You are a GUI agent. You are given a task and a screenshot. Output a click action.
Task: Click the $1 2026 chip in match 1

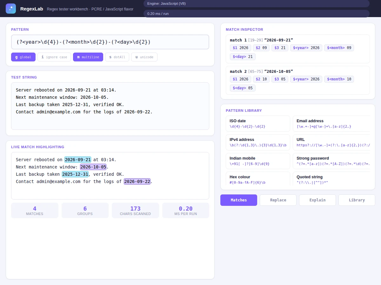pos(240,48)
